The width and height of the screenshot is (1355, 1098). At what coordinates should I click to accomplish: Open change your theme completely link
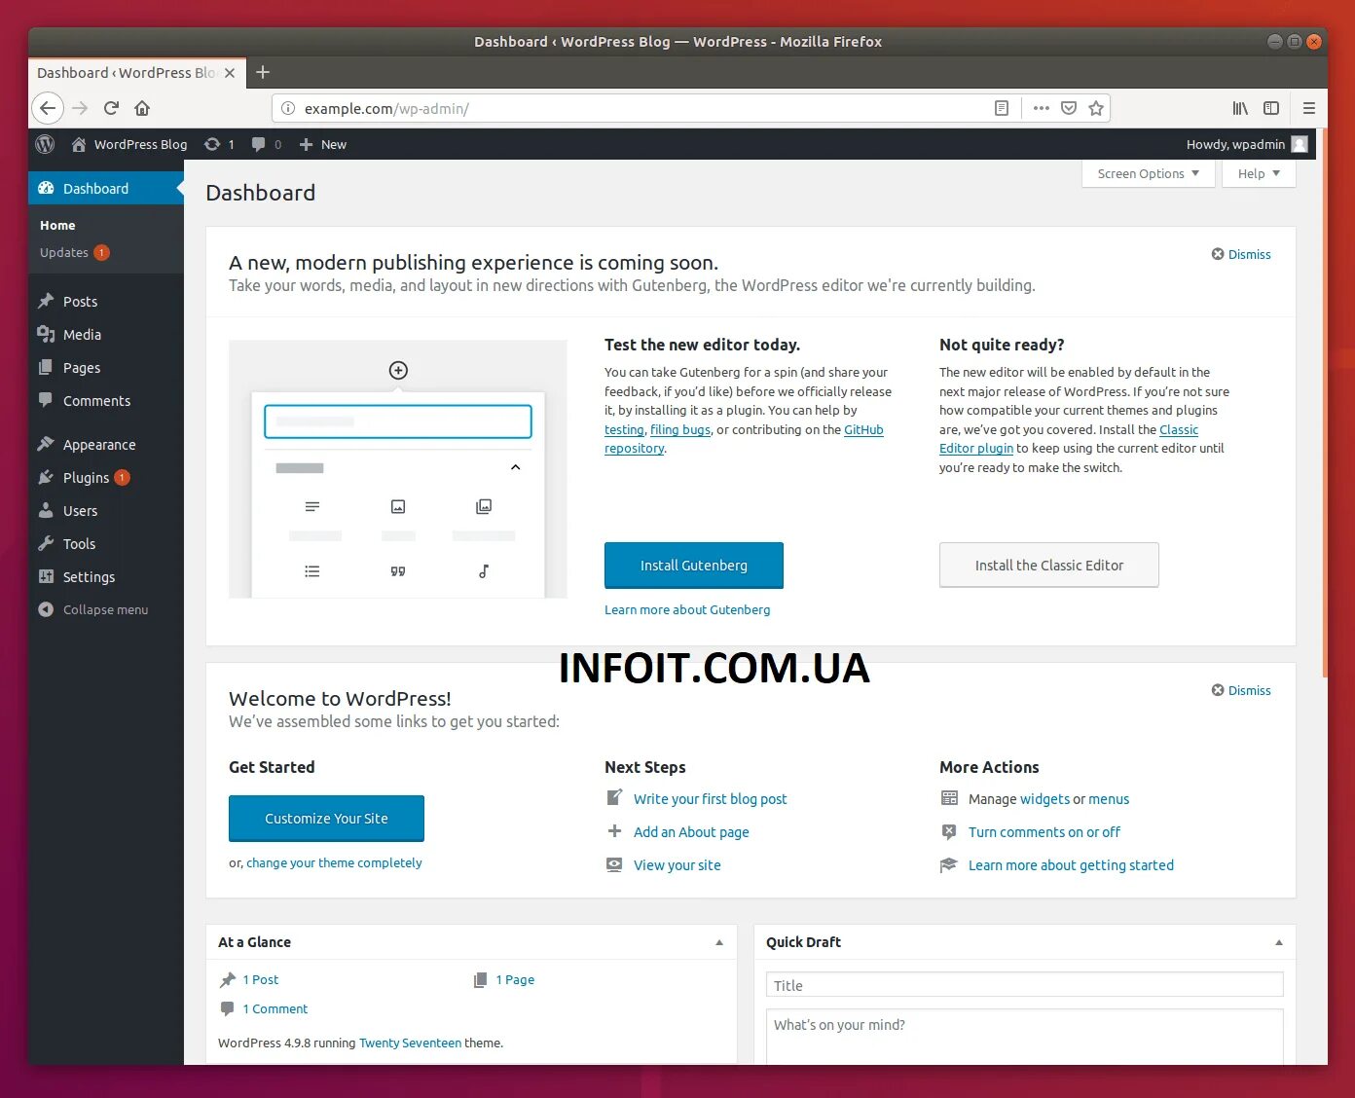[x=334, y=862]
